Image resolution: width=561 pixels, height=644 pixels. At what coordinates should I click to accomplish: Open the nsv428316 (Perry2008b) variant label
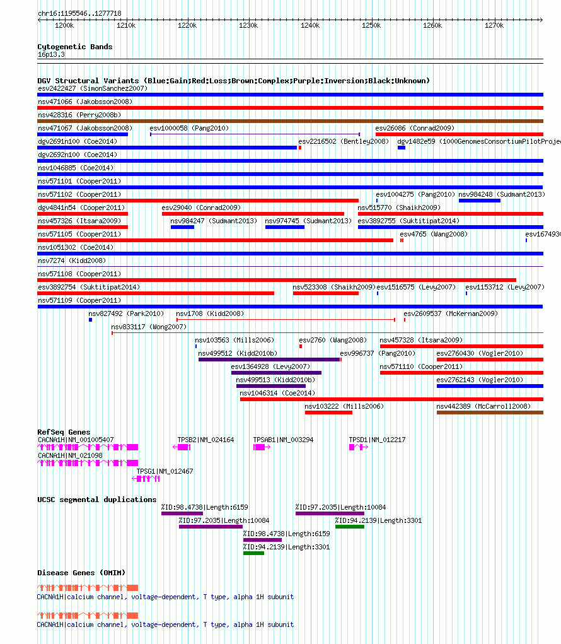[x=79, y=115]
